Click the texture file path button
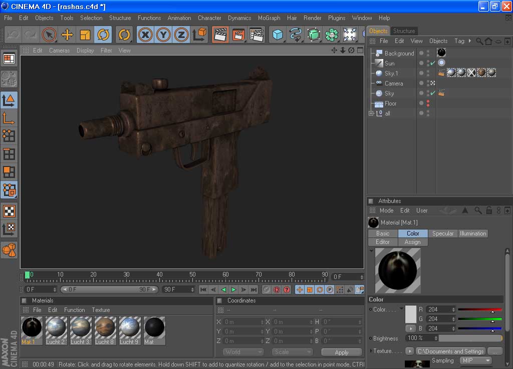The image size is (513, 369). point(450,351)
